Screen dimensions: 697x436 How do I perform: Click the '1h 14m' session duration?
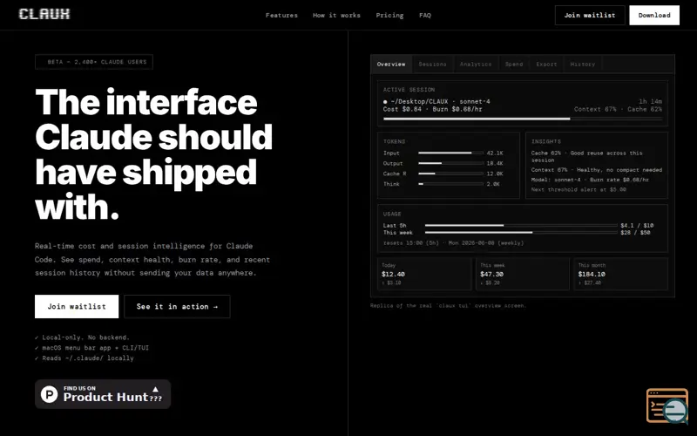(650, 101)
